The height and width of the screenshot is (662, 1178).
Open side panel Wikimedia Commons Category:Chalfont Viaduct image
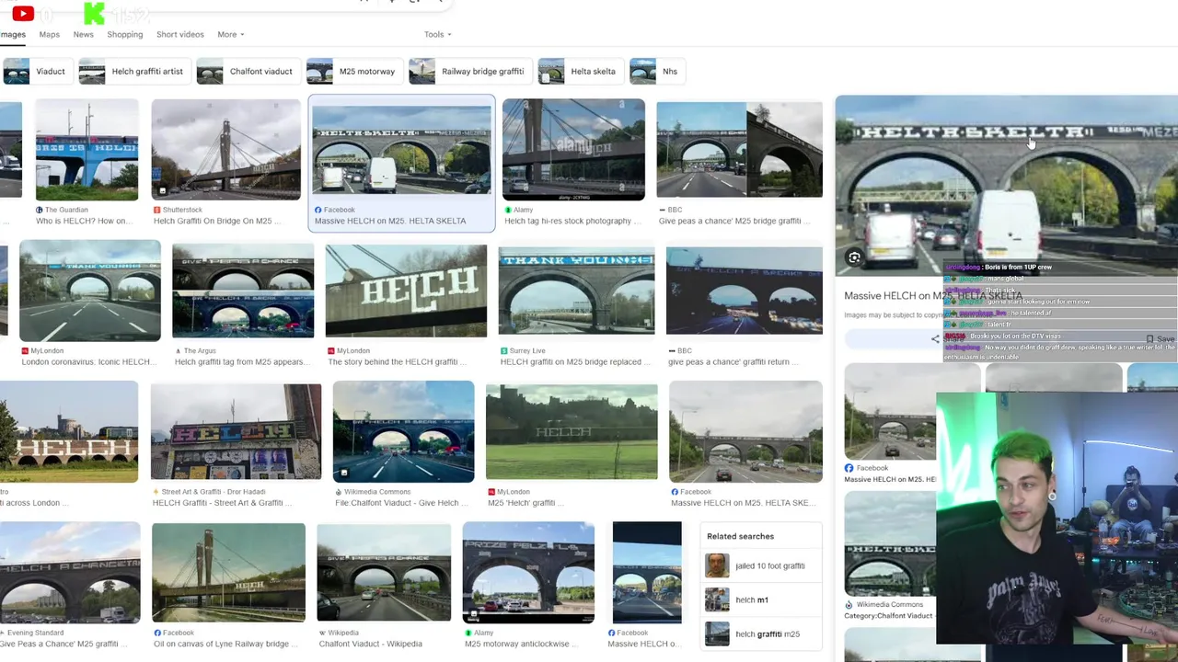tap(890, 544)
